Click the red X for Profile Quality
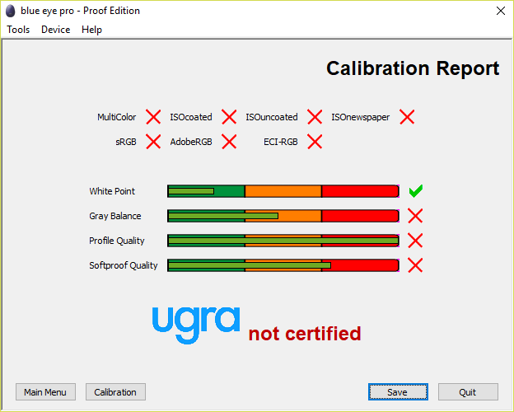Image resolution: width=514 pixels, height=412 pixels. (x=416, y=241)
